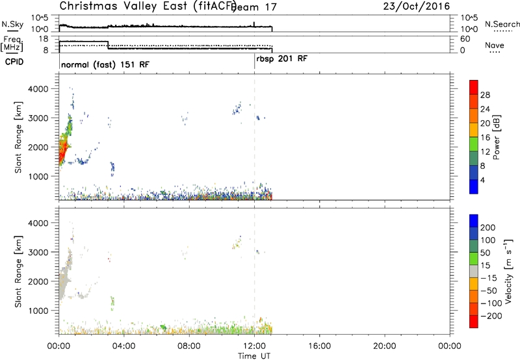Click the 'Nave' legend label
This screenshot has height=360, width=520.
pos(495,45)
